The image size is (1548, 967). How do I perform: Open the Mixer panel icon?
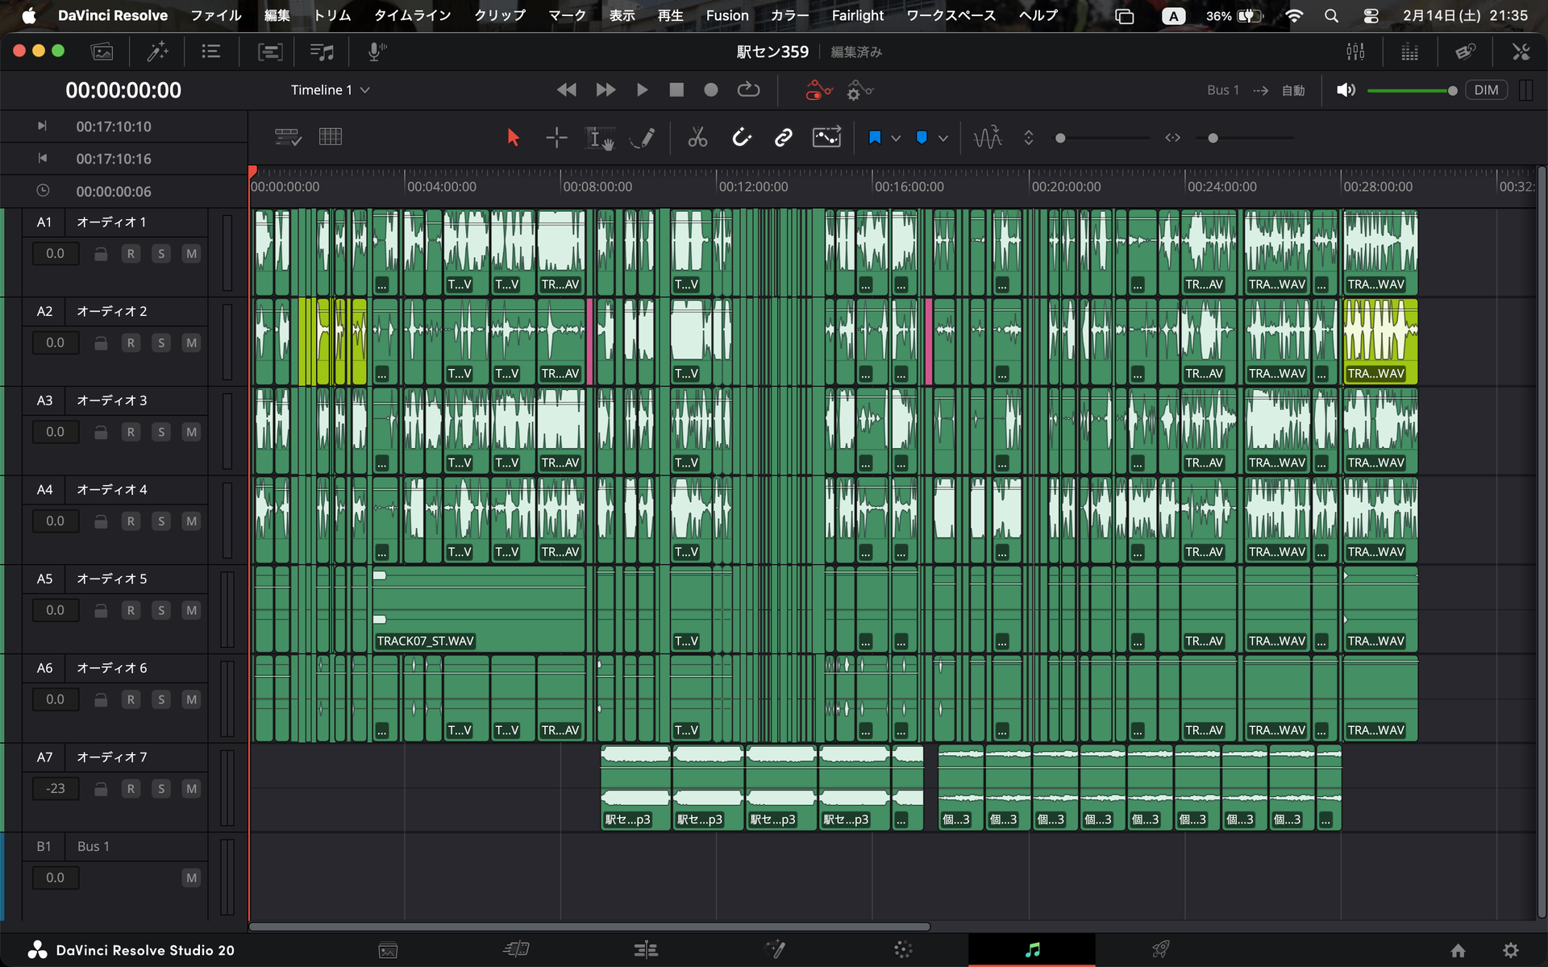point(1355,52)
